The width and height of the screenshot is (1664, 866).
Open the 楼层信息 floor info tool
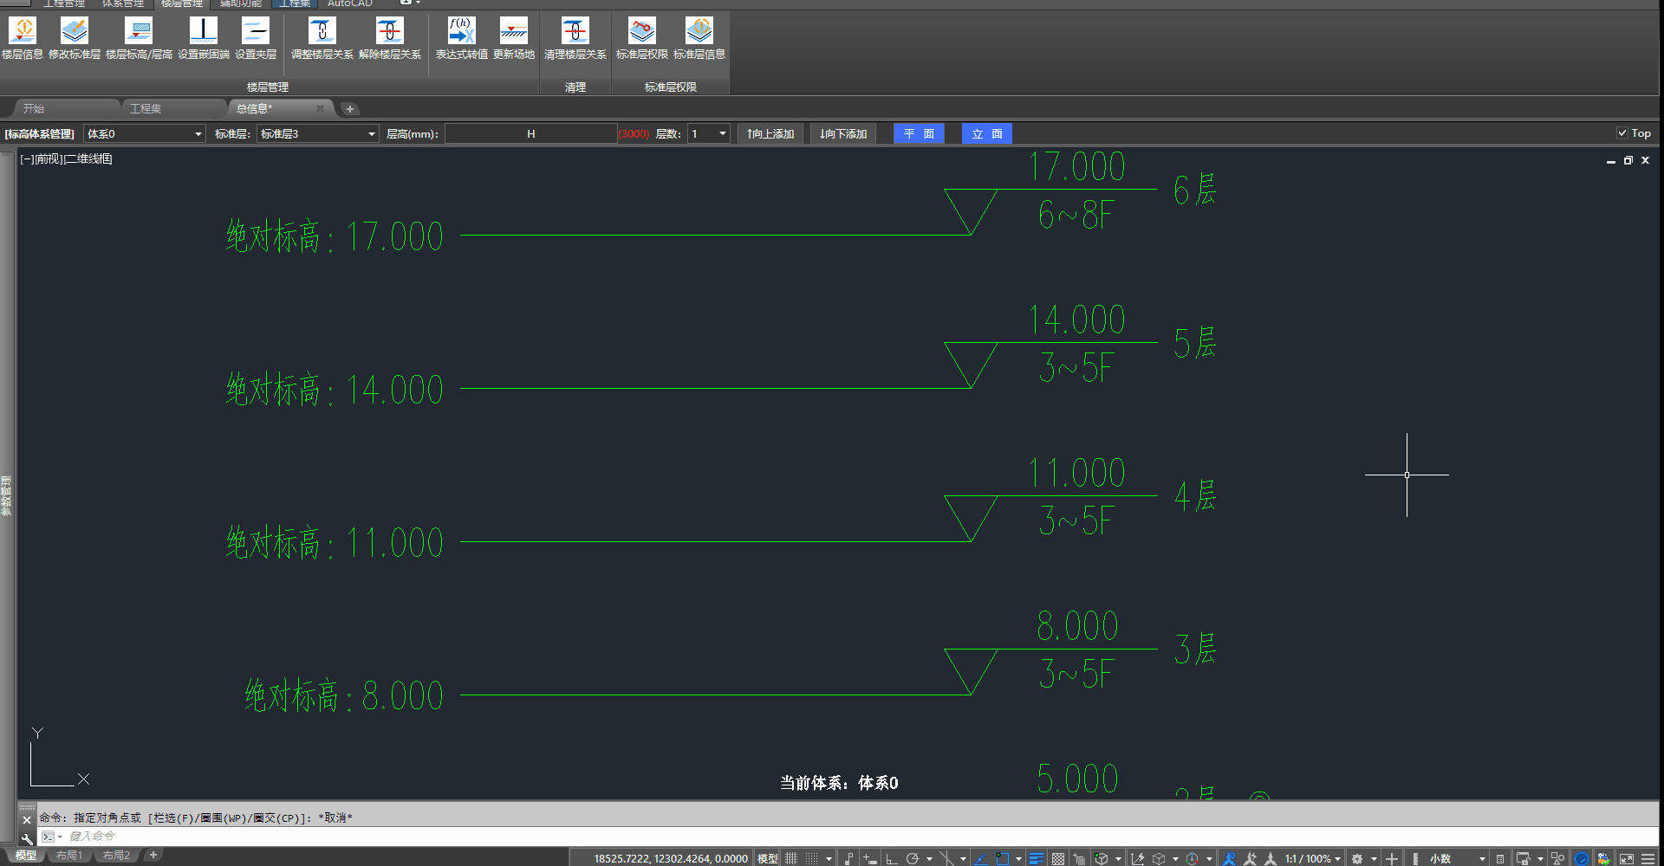point(23,38)
